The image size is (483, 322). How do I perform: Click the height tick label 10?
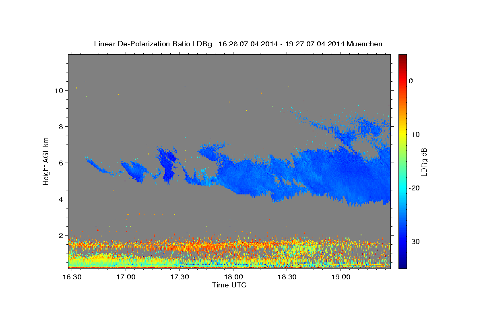point(59,90)
